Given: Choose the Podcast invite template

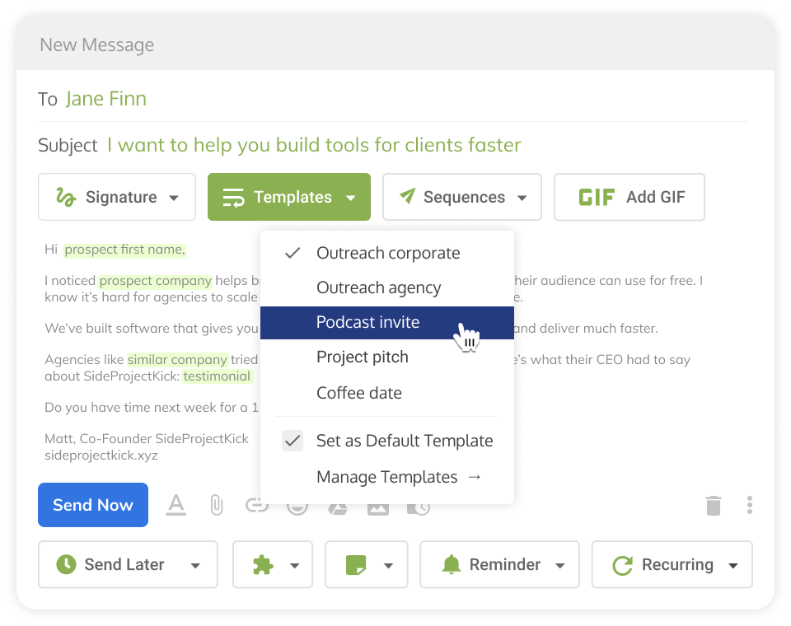Looking at the screenshot, I should [x=367, y=322].
